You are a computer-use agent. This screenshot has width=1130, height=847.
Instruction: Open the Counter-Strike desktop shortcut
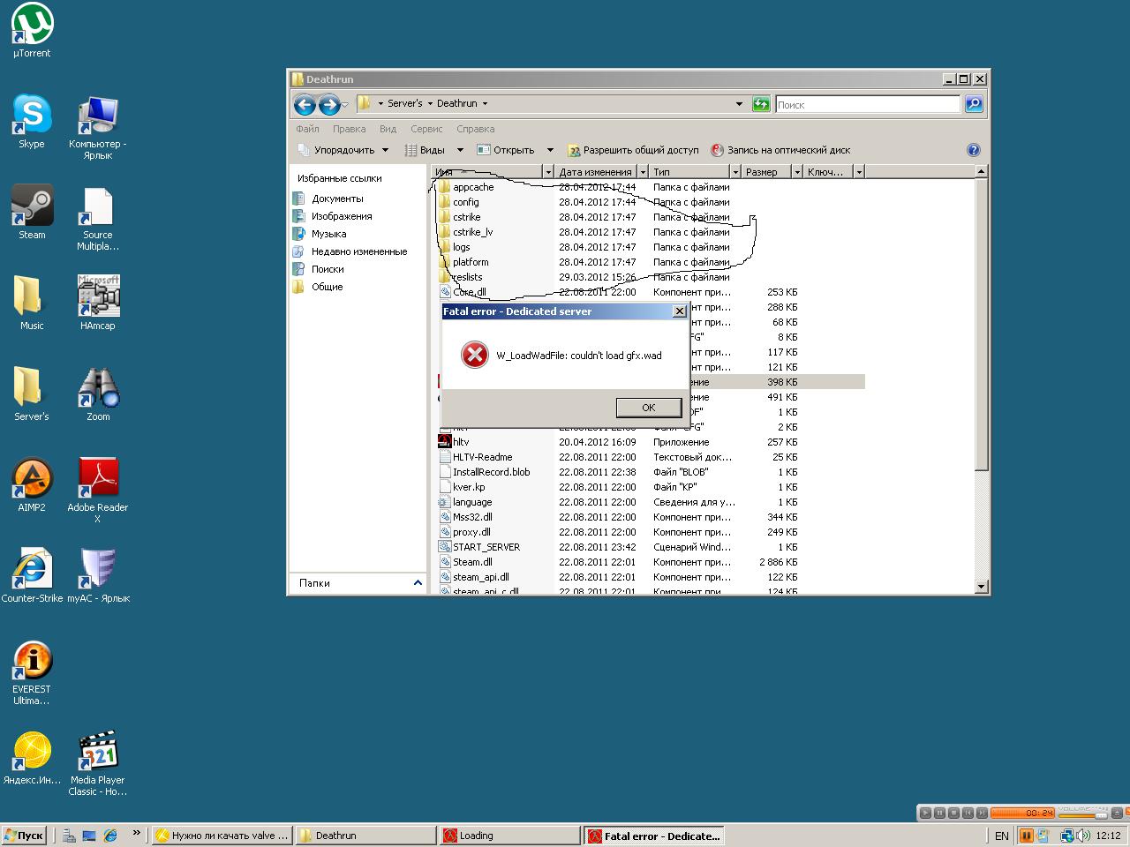[x=32, y=576]
